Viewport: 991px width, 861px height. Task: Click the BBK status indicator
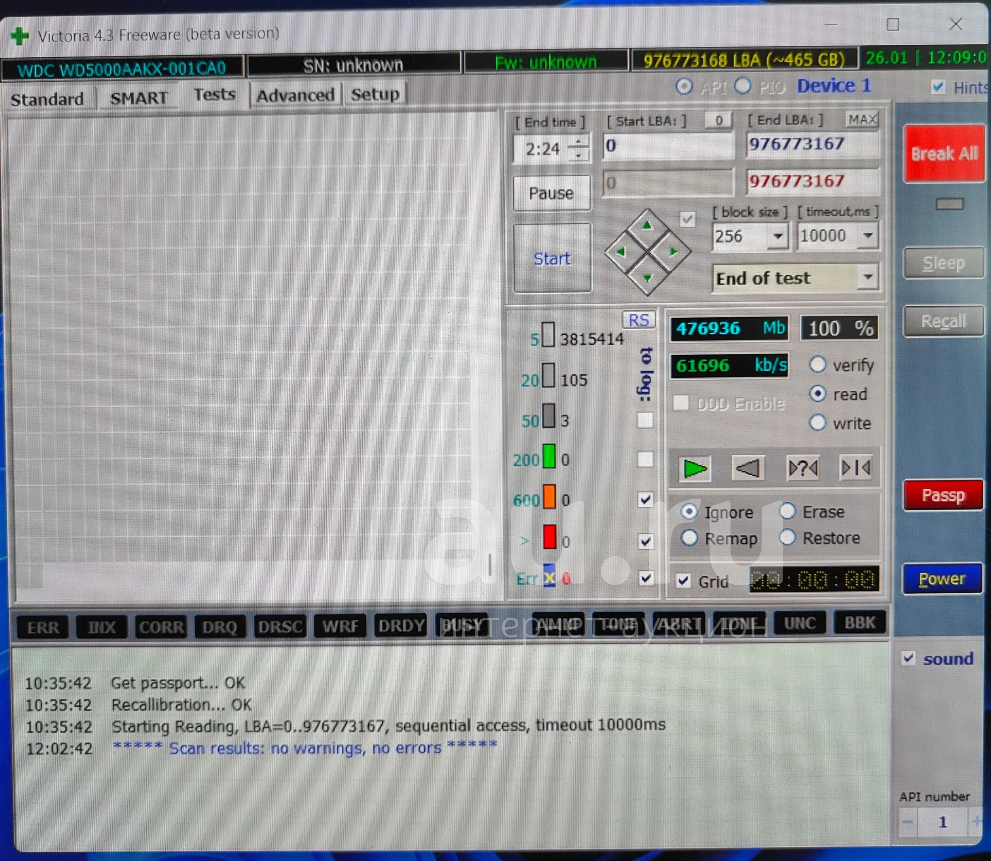click(x=860, y=623)
